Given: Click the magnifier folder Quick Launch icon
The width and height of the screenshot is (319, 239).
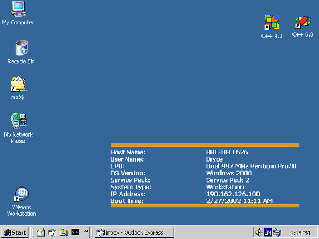Looking at the screenshot, I should (64, 232).
